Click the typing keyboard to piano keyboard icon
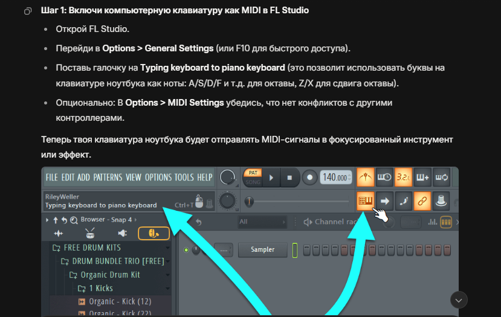Screen dimensions: 501x317 coord(365,201)
